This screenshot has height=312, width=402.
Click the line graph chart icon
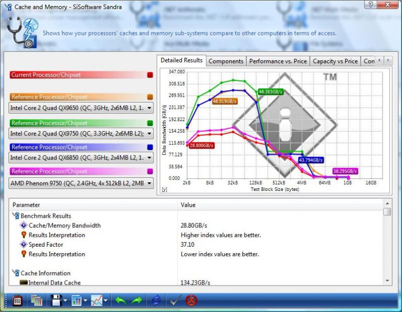97,300
